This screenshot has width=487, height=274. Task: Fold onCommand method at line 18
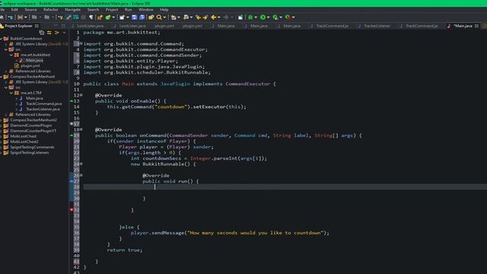click(x=81, y=129)
